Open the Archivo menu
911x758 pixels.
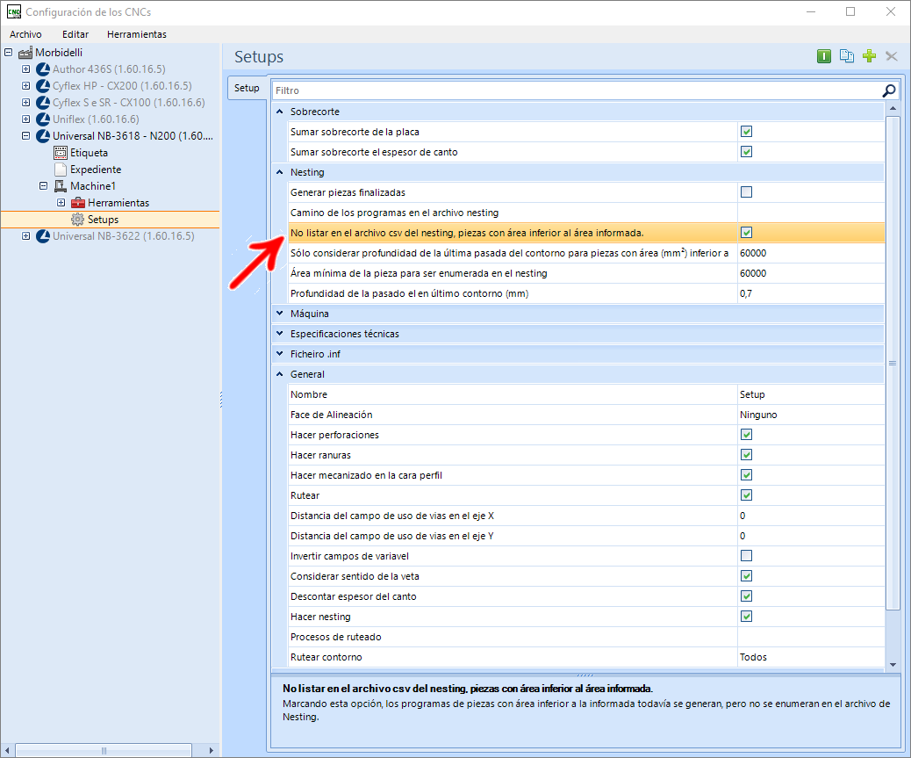coord(25,34)
